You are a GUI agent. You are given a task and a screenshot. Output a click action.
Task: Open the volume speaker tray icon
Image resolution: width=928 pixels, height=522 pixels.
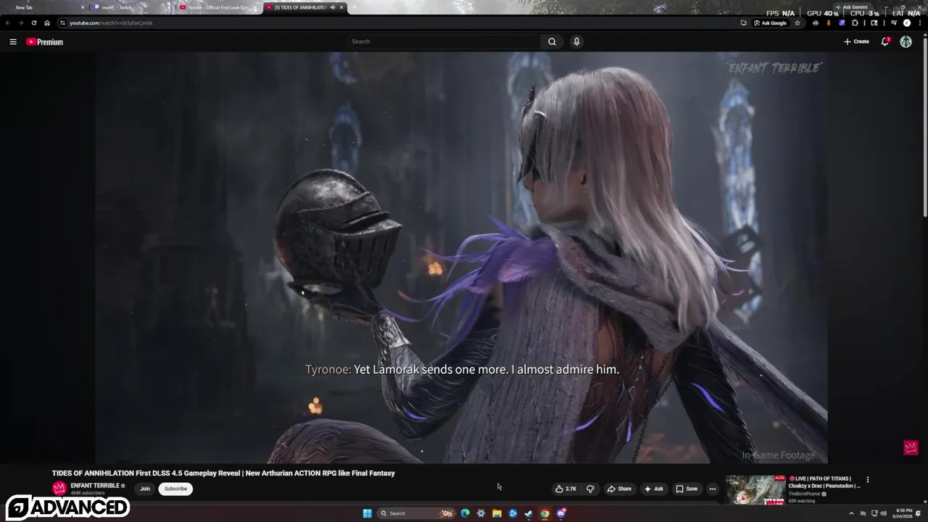pos(883,513)
